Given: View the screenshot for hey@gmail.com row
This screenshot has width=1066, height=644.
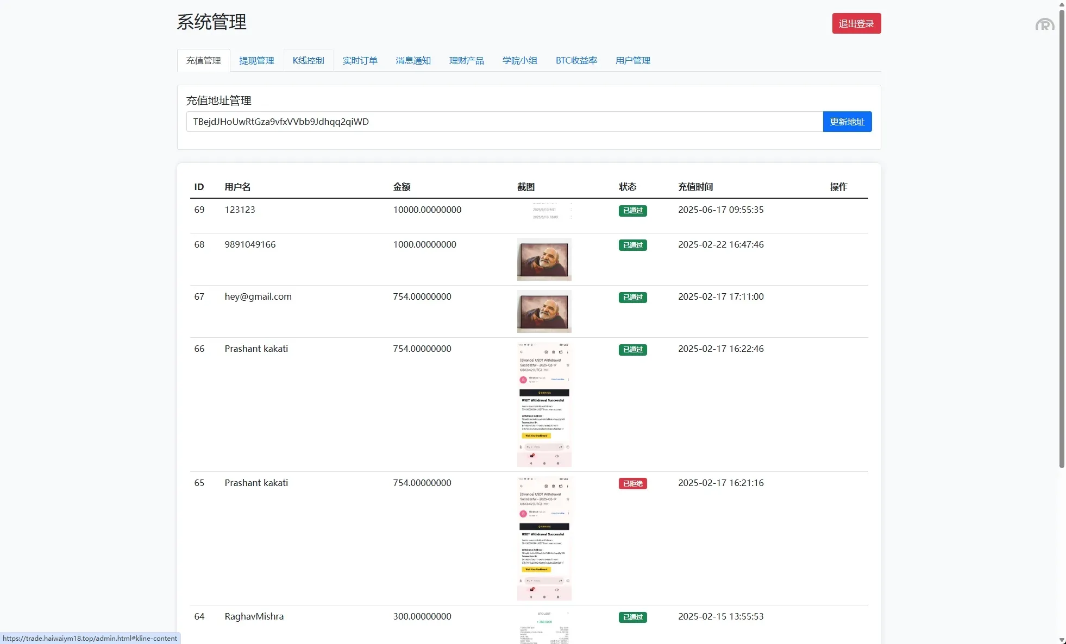Looking at the screenshot, I should click(544, 311).
